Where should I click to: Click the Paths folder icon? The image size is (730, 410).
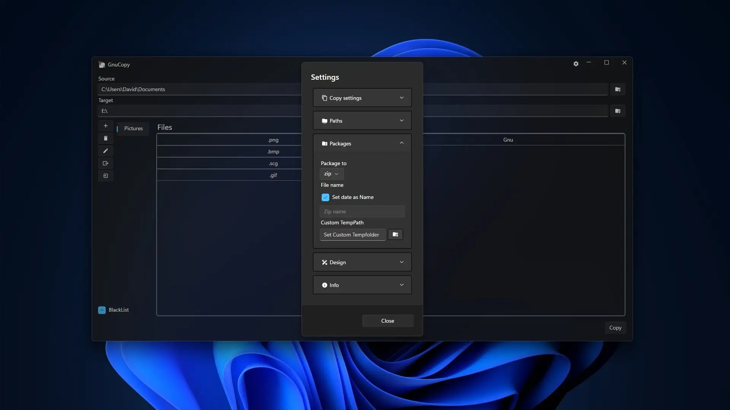(324, 121)
